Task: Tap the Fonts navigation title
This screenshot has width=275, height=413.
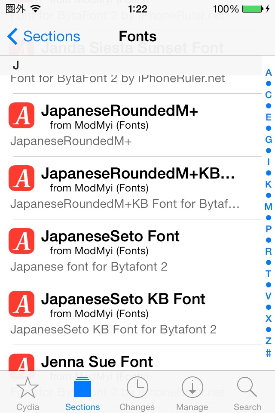Action: coord(137,36)
